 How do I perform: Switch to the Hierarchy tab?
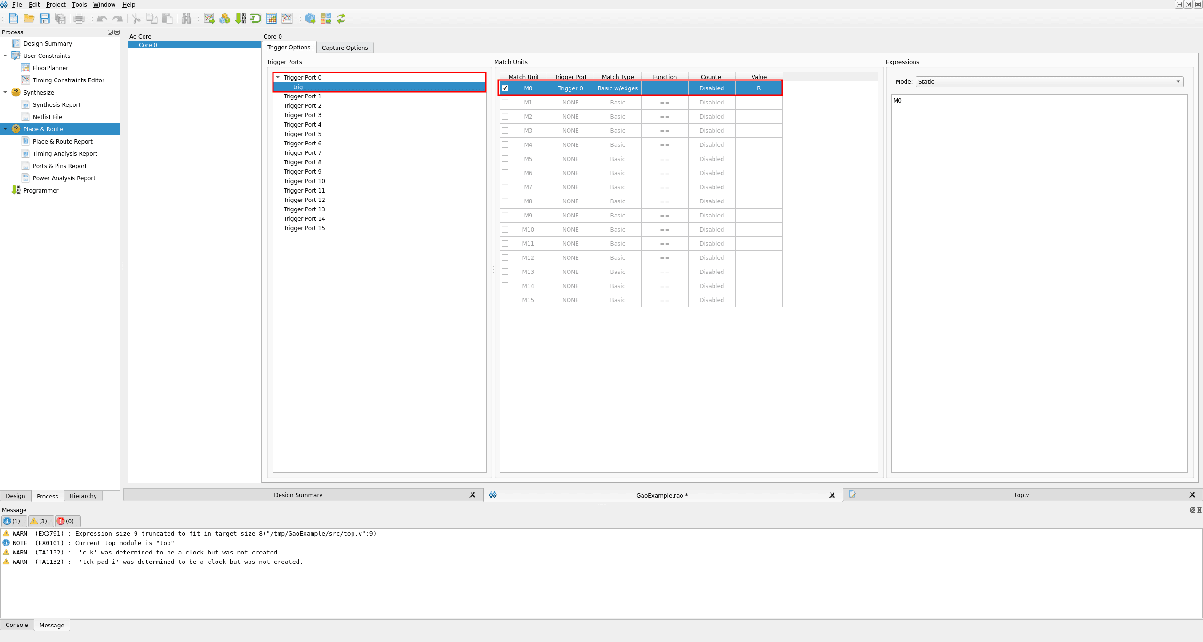83,496
